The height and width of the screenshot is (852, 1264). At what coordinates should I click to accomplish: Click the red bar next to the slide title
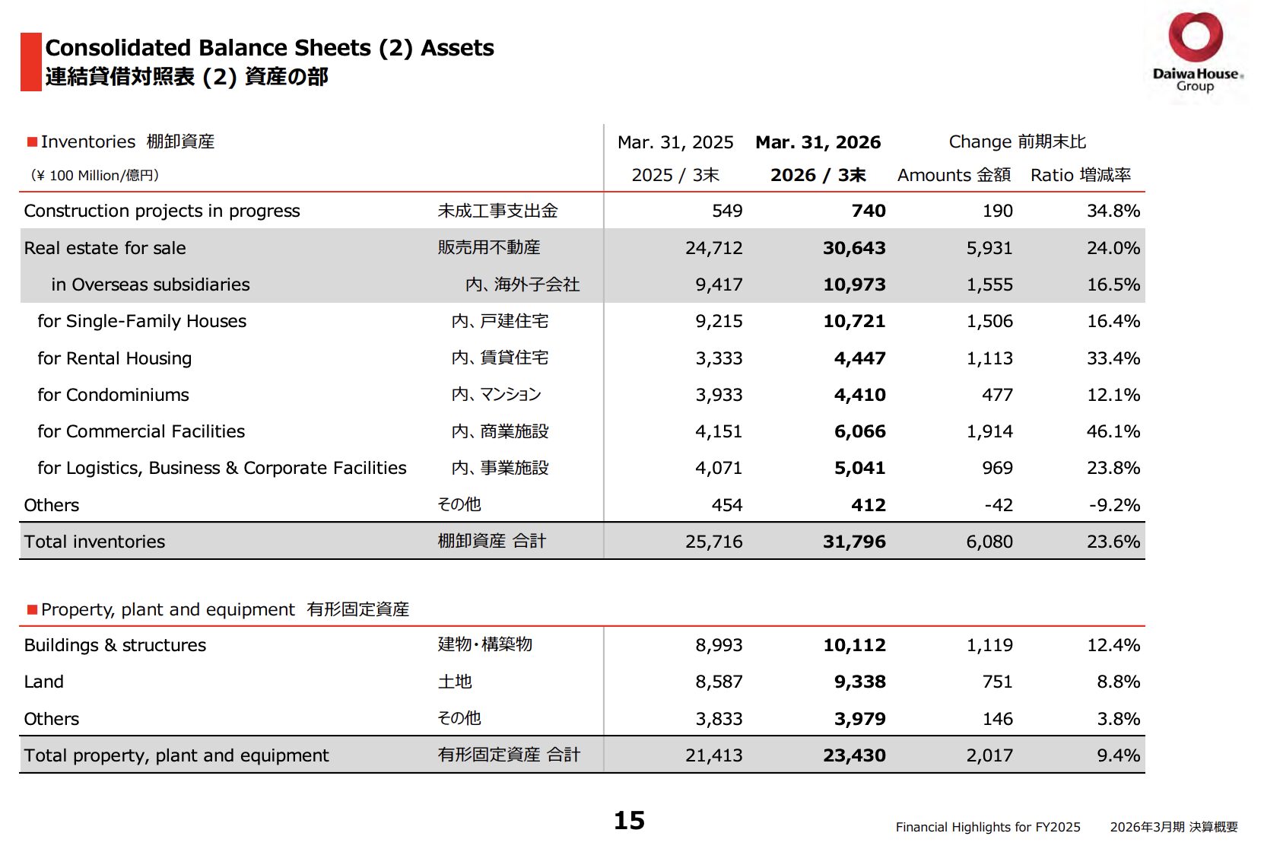[x=30, y=62]
